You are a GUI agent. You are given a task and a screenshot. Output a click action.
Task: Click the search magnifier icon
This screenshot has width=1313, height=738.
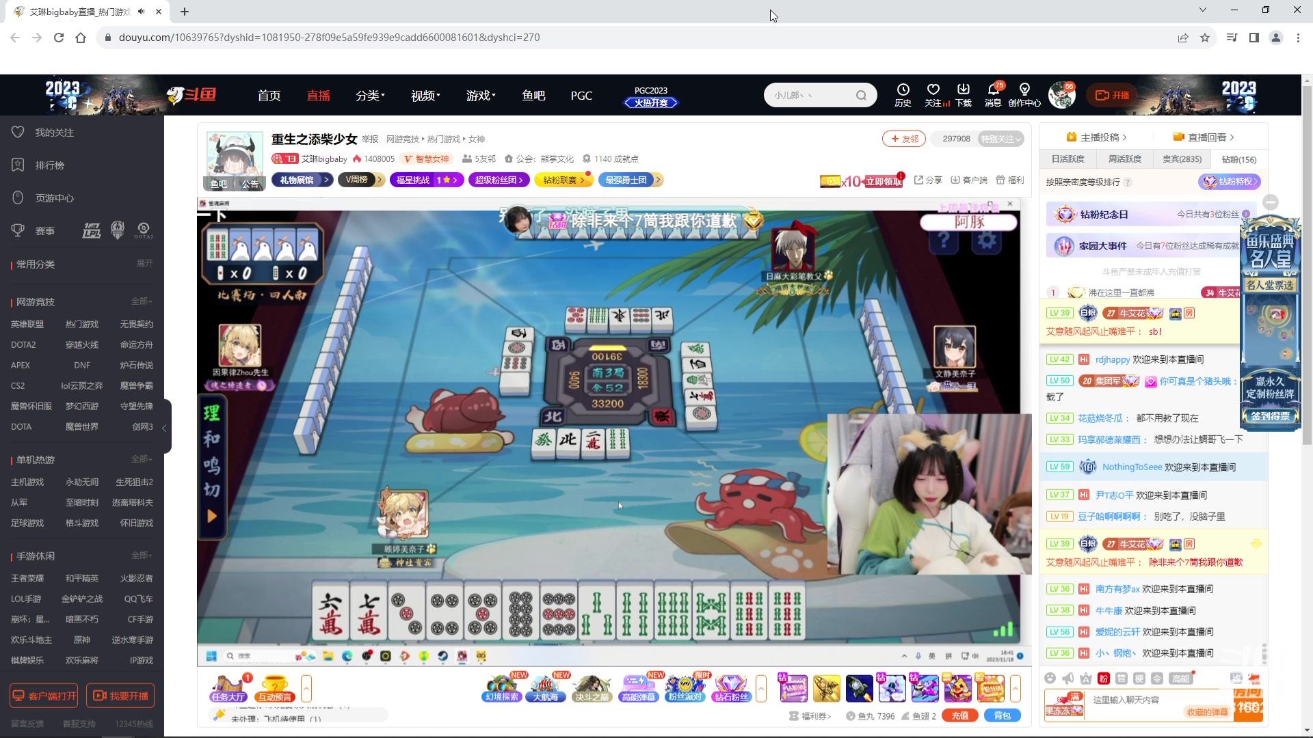(861, 96)
